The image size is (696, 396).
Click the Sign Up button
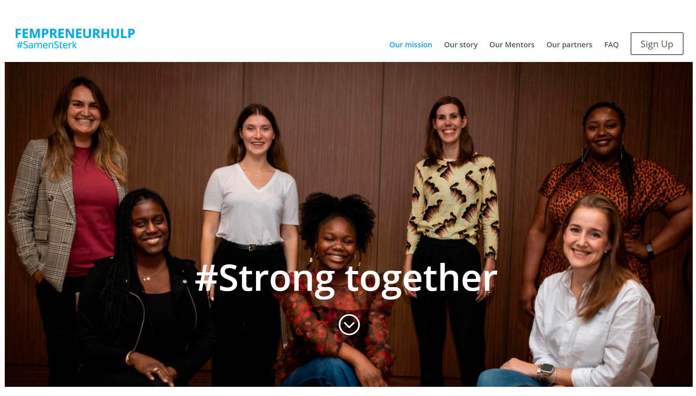click(x=657, y=44)
